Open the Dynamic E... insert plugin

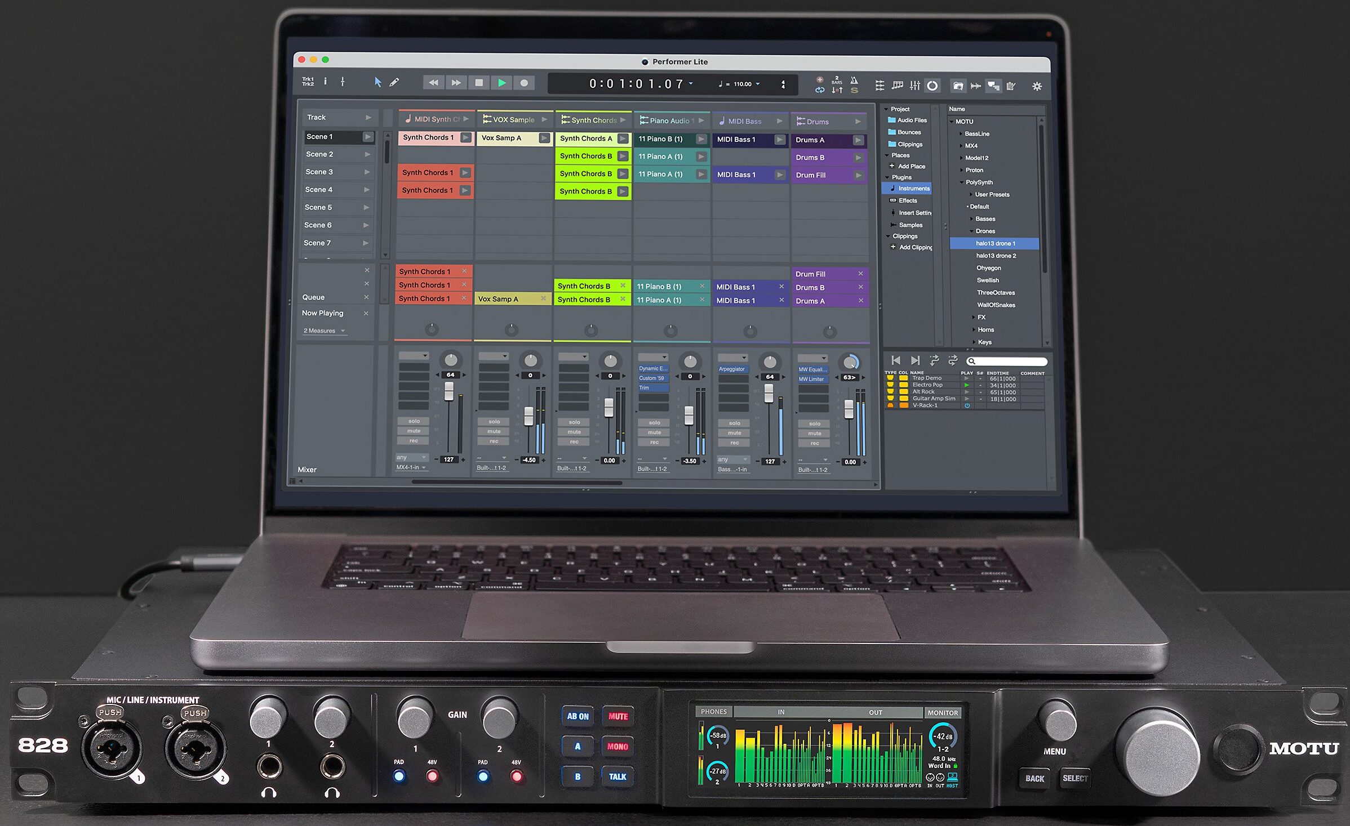(653, 369)
